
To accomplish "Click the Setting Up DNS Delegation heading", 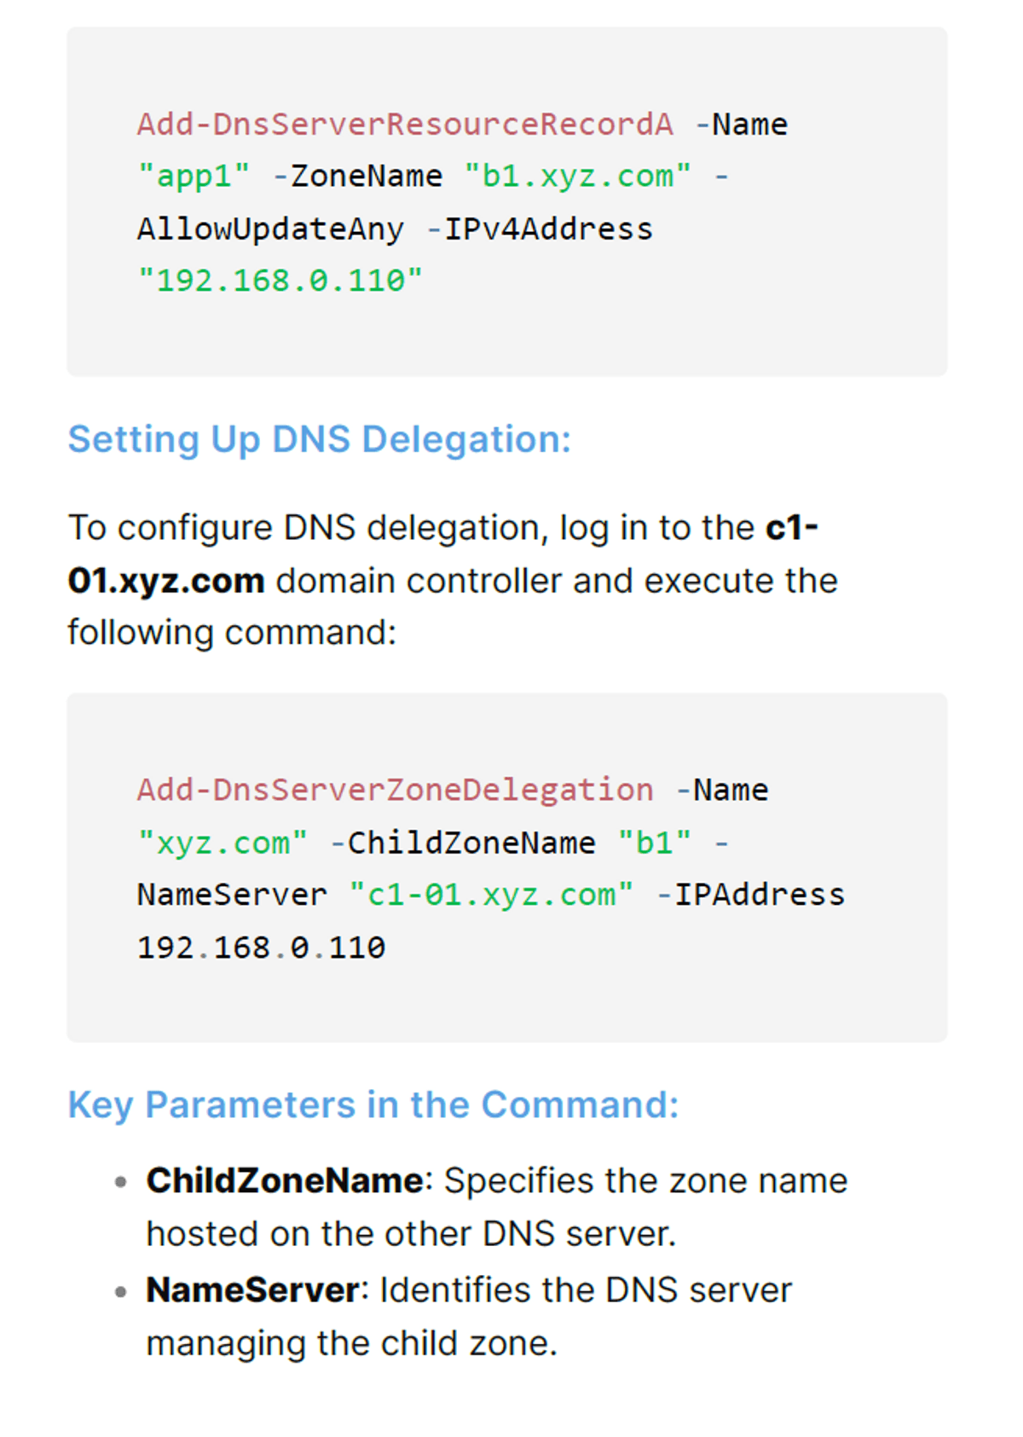I will (320, 439).
